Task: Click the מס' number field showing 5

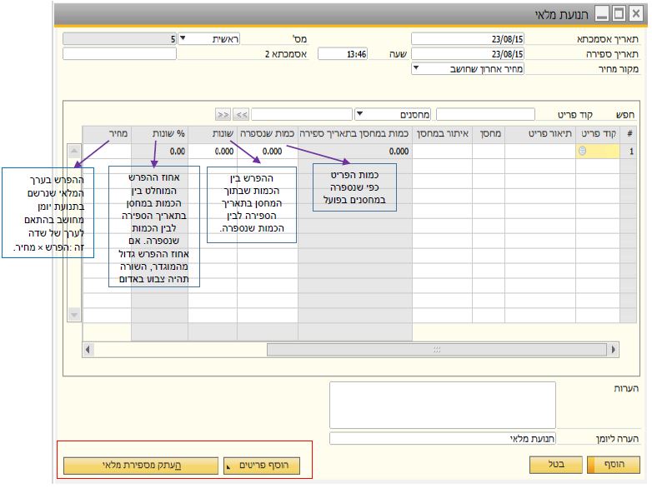Action: point(120,39)
